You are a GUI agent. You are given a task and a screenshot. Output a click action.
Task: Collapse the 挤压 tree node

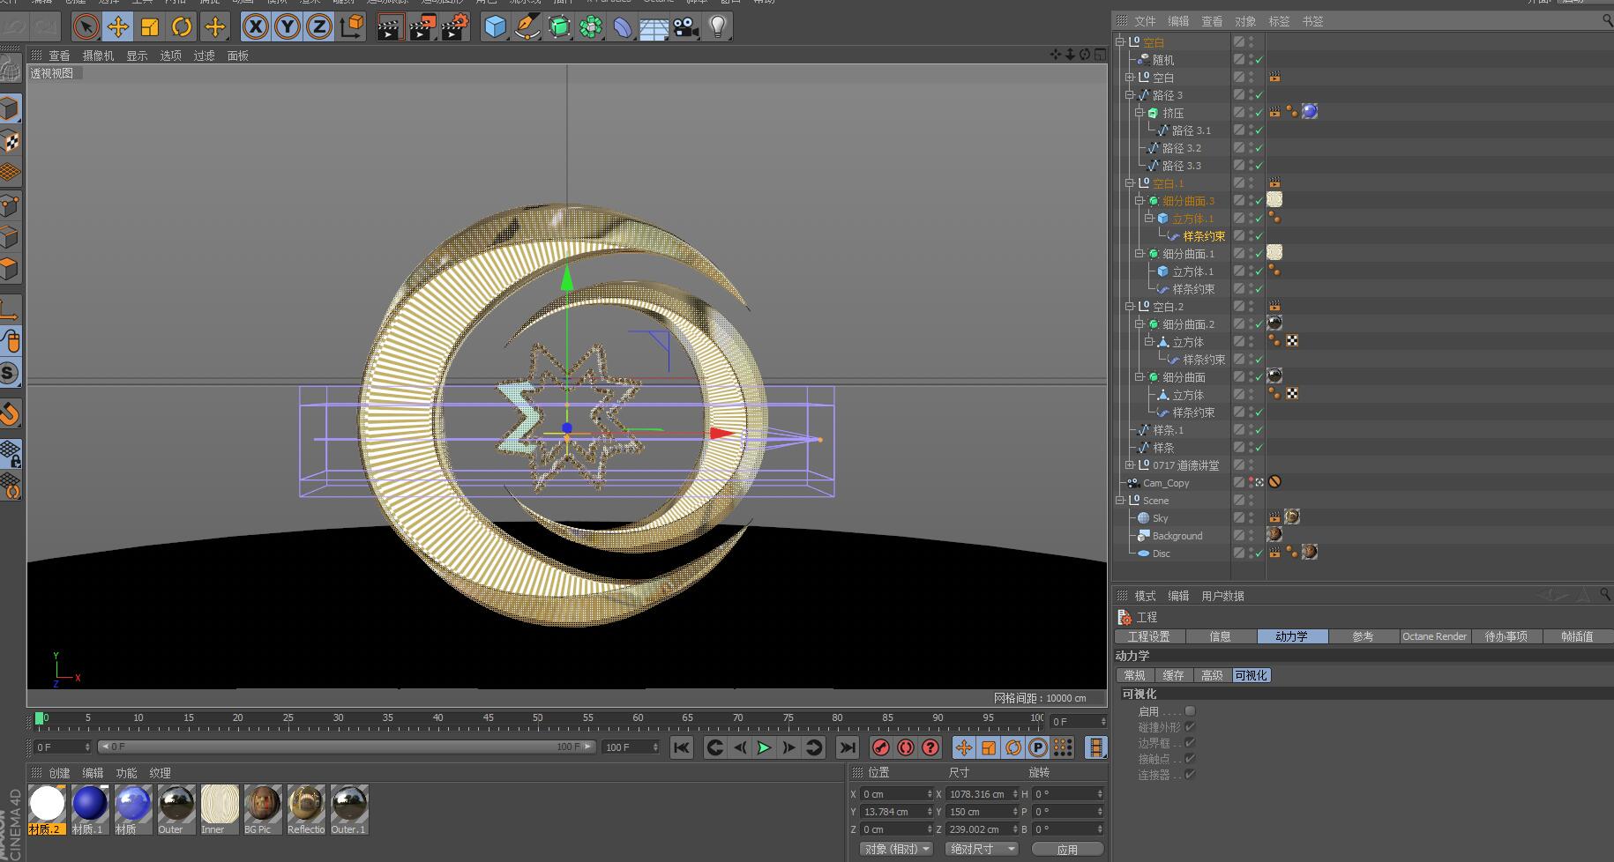tap(1140, 113)
